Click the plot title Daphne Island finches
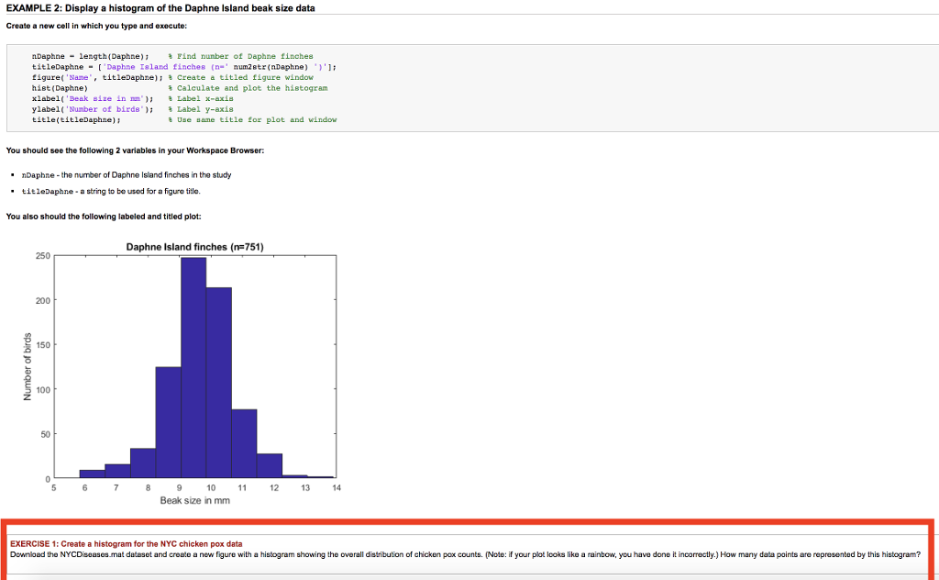This screenshot has width=939, height=580. point(195,247)
